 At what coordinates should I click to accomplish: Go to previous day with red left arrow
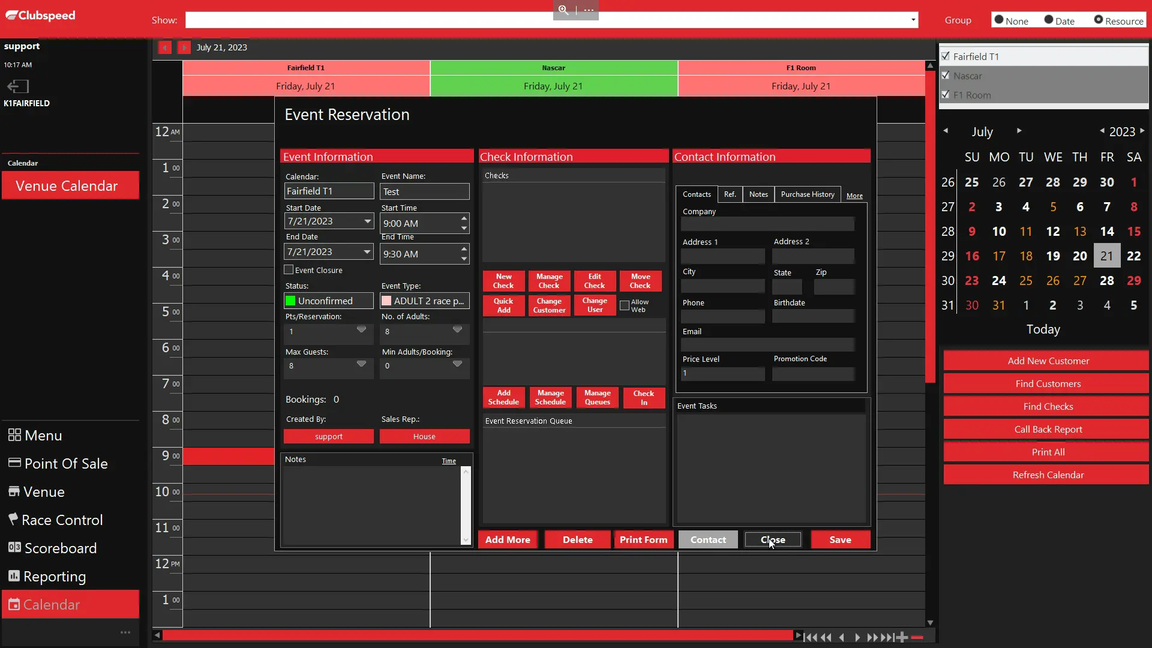tap(164, 47)
